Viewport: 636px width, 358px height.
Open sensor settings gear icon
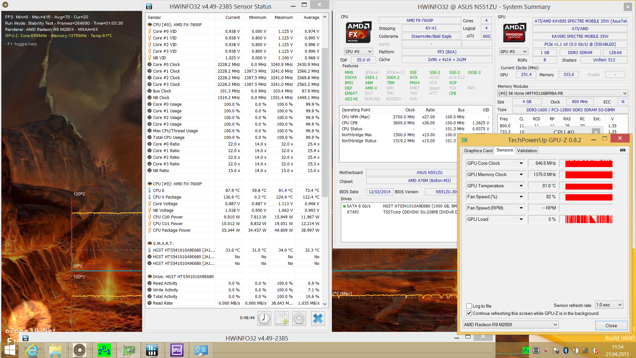point(299,318)
